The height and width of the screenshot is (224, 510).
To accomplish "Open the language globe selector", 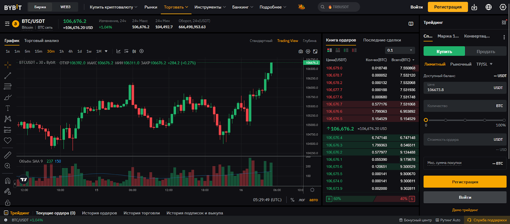I will [488, 7].
